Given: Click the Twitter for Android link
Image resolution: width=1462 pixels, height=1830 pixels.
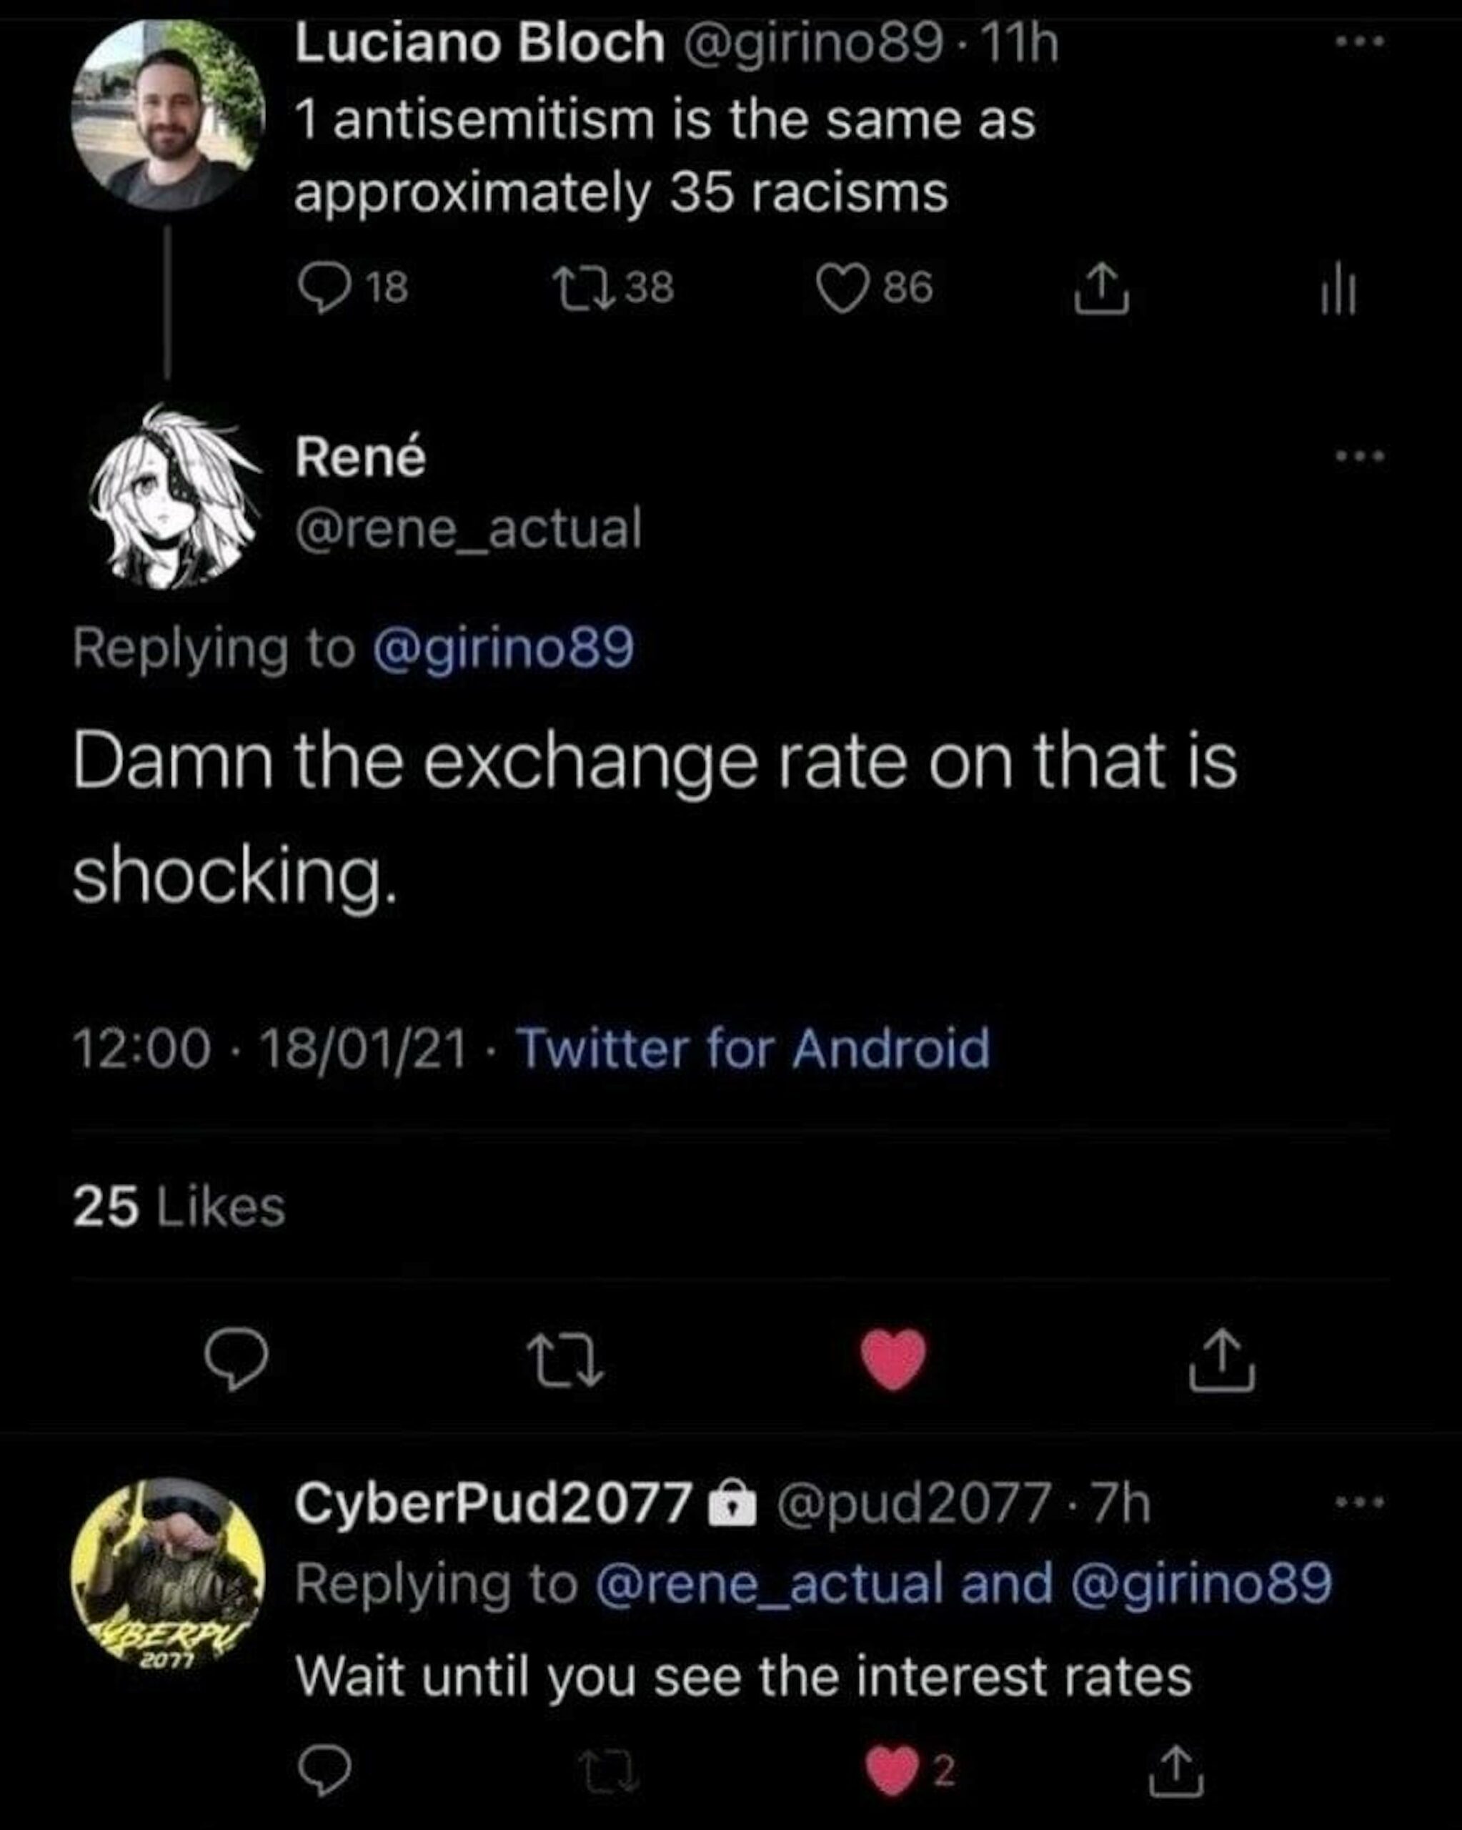Looking at the screenshot, I should point(753,1047).
